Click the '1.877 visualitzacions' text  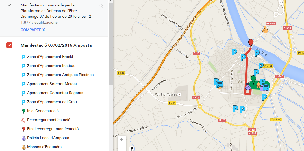tap(39, 23)
